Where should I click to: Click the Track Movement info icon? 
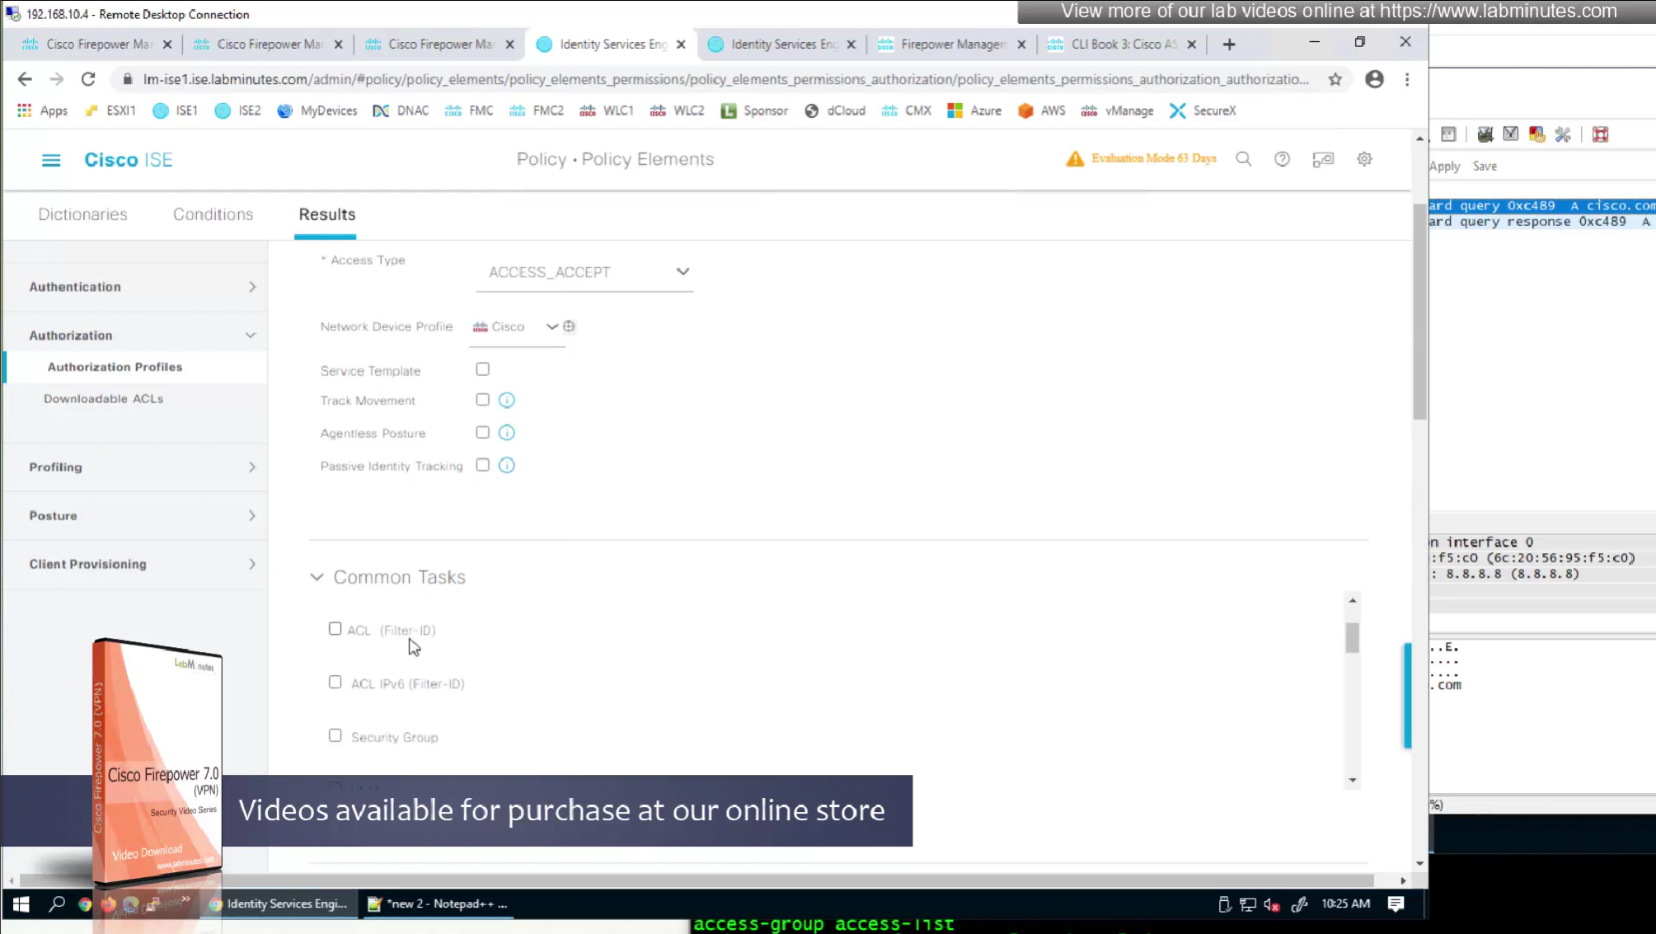click(506, 401)
